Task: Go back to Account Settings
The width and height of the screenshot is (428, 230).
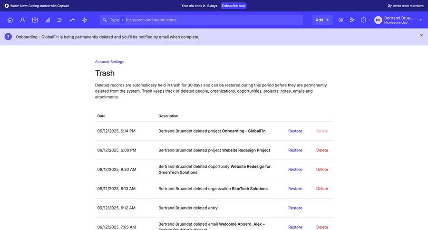Action: [109, 62]
